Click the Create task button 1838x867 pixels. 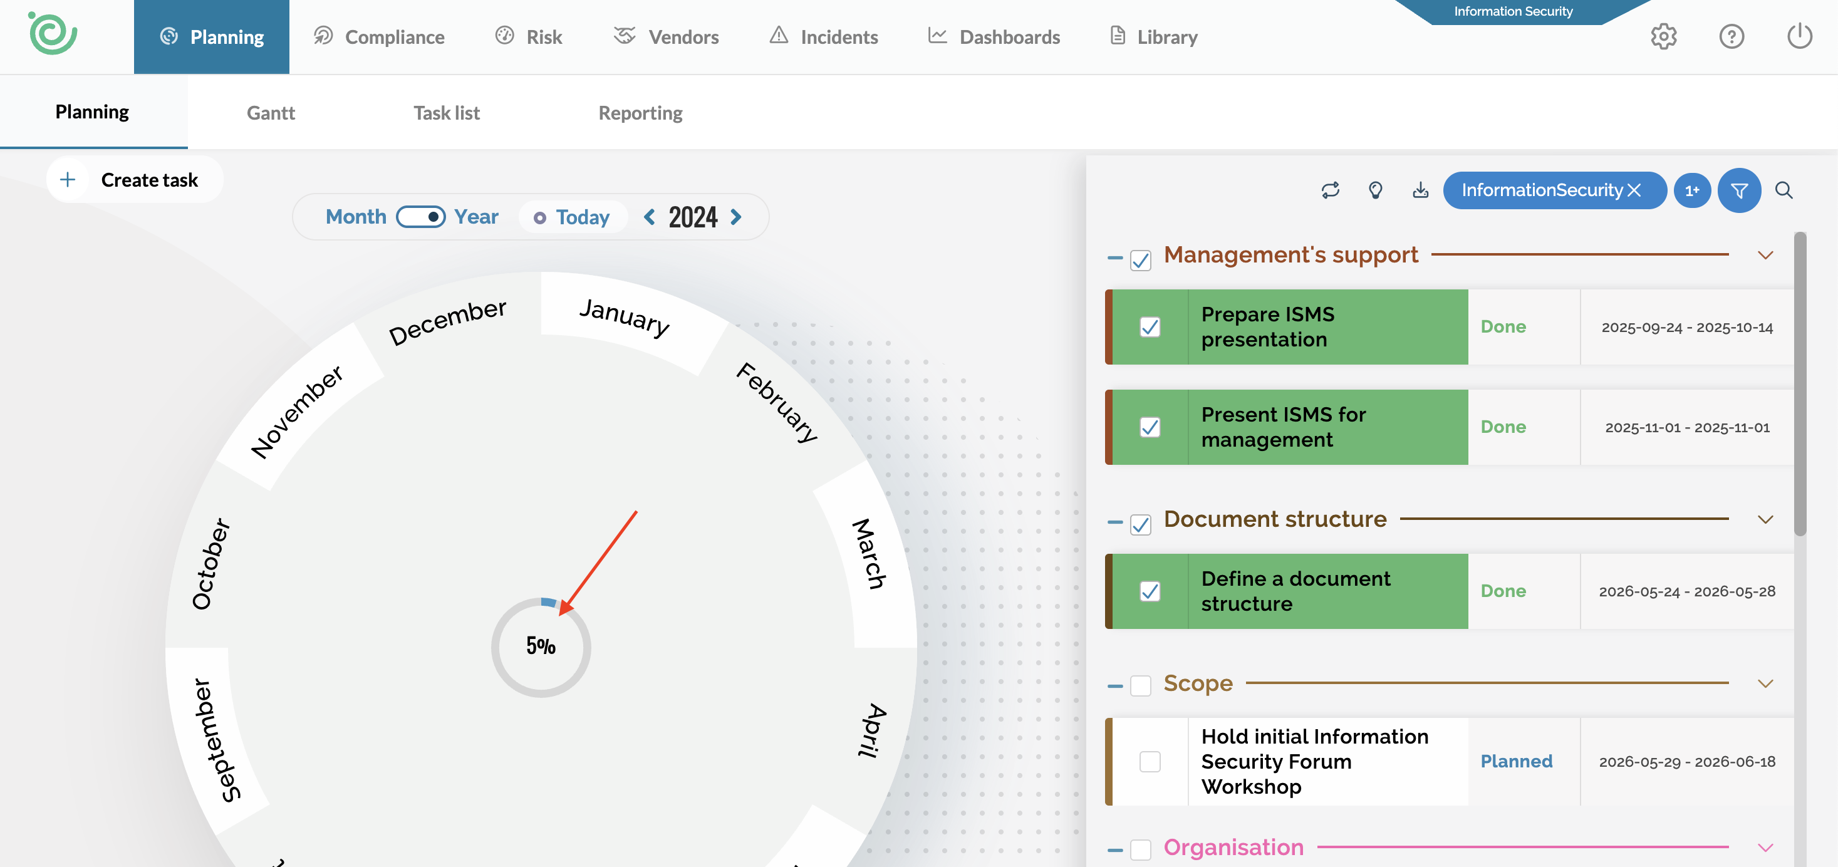pyautogui.click(x=134, y=180)
